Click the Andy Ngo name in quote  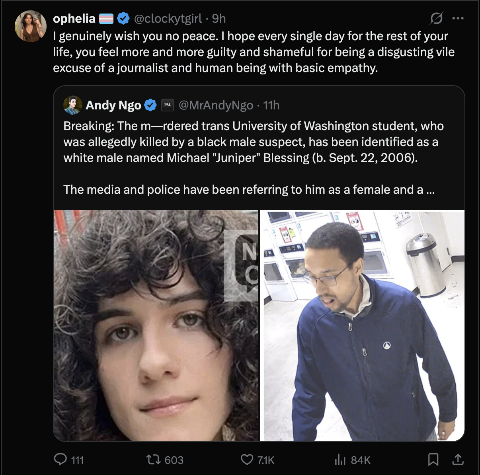tap(113, 105)
